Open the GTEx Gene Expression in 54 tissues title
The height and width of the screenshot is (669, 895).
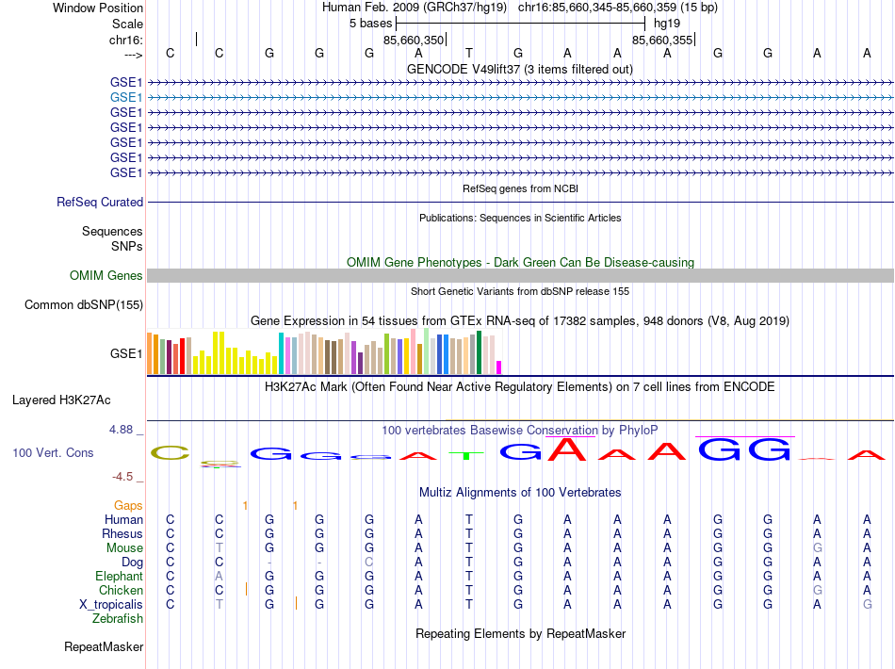tap(520, 320)
